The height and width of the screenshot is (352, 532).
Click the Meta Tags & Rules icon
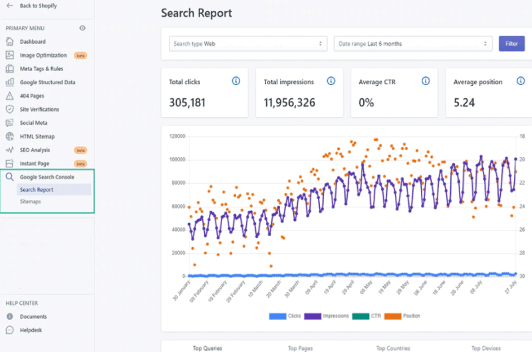(x=10, y=68)
